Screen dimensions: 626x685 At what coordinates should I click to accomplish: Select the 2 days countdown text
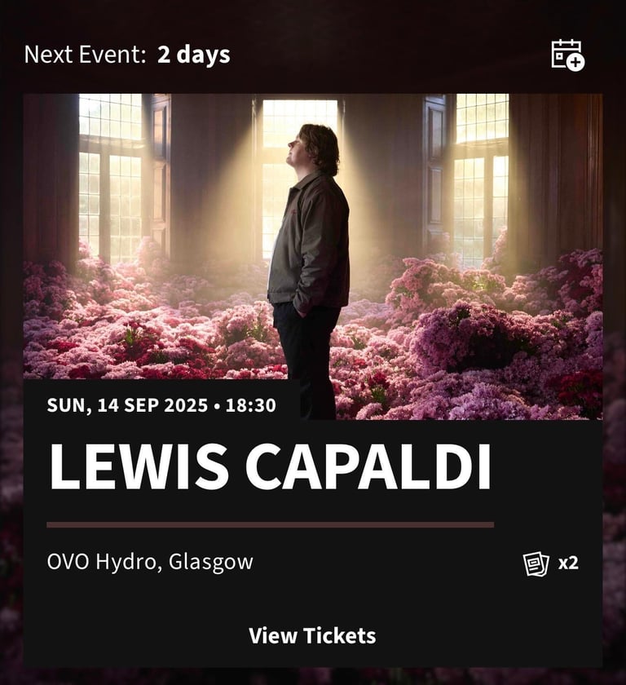194,55
